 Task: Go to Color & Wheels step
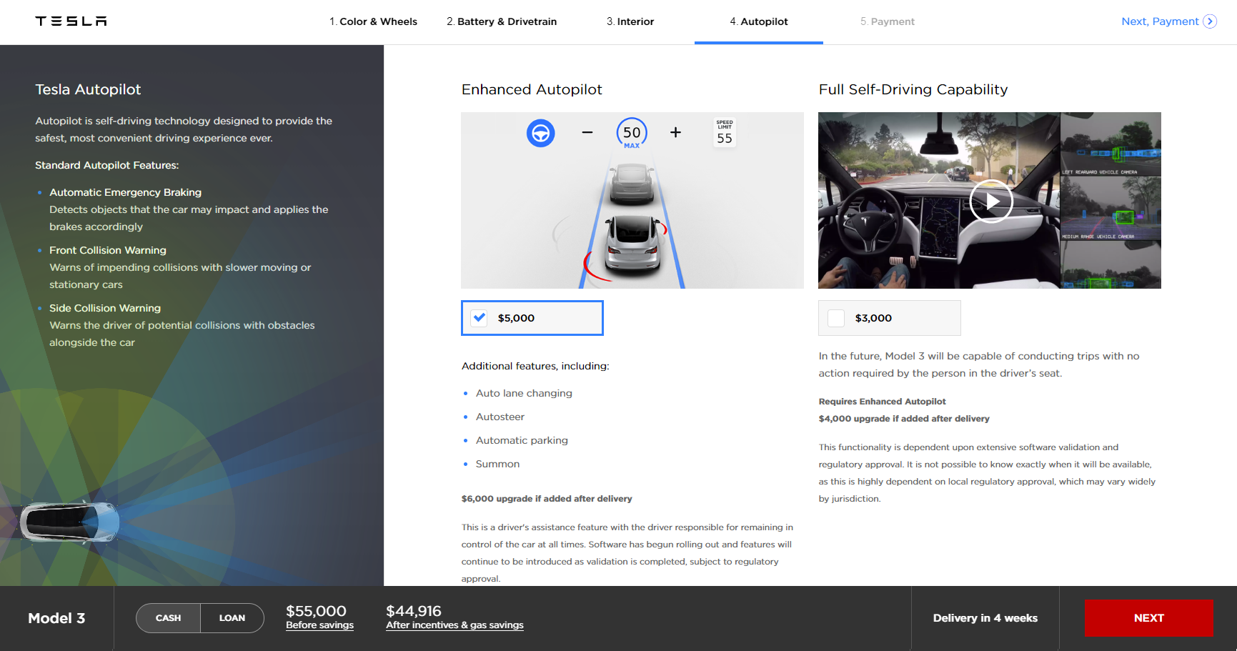pos(373,21)
